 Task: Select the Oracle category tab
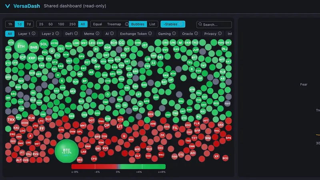pyautogui.click(x=190, y=34)
